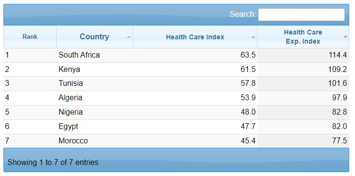Select the Kenya country cell
Screen dimensions: 355x176
click(x=69, y=69)
